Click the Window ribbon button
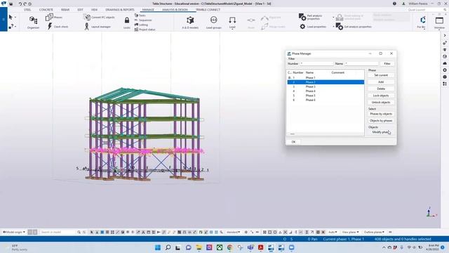 [439, 22]
